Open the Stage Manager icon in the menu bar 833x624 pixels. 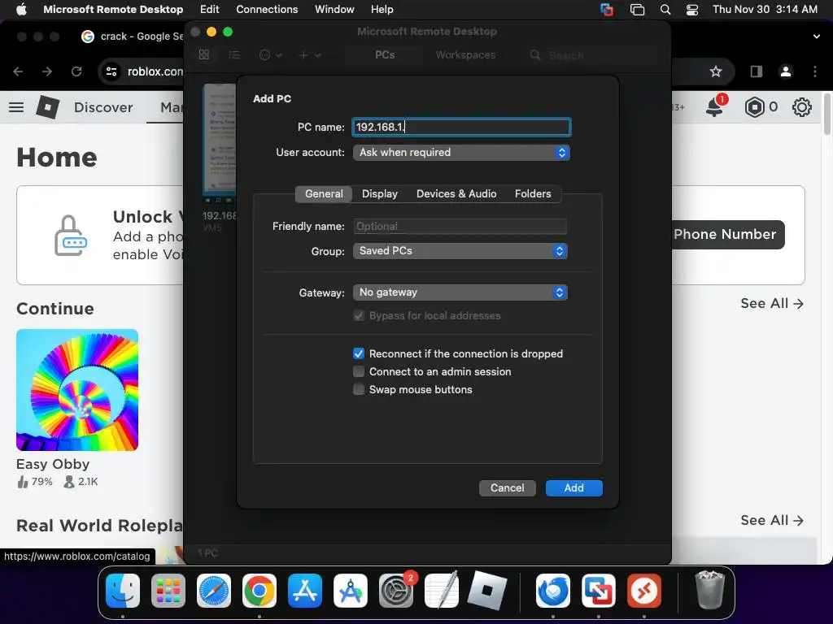point(637,9)
